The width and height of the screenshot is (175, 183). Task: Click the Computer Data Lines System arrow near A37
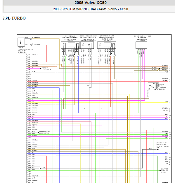(x=39, y=132)
